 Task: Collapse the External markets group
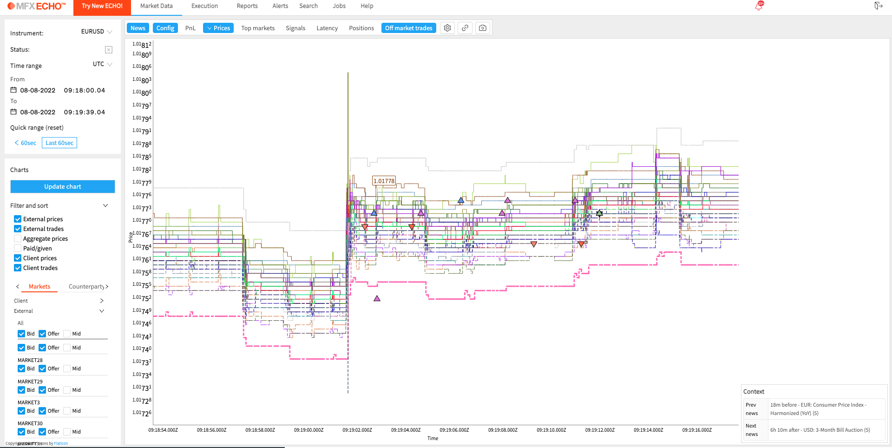point(102,311)
